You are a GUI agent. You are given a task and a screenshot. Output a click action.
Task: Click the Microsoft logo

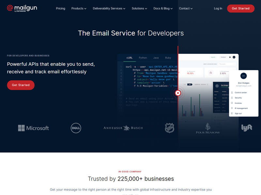click(x=33, y=128)
